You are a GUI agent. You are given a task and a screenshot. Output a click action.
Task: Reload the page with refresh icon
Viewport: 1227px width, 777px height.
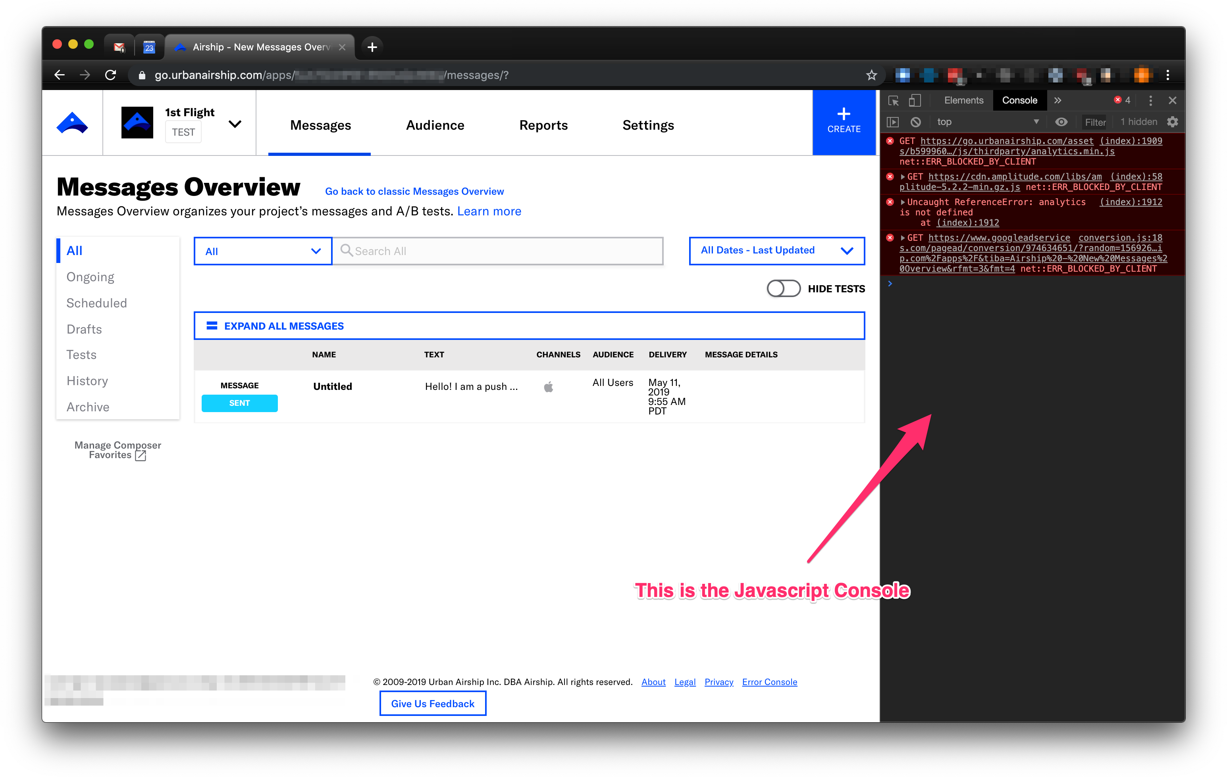click(x=110, y=75)
